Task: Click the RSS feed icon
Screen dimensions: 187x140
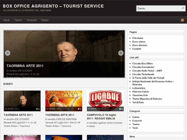Action: click(x=182, y=20)
